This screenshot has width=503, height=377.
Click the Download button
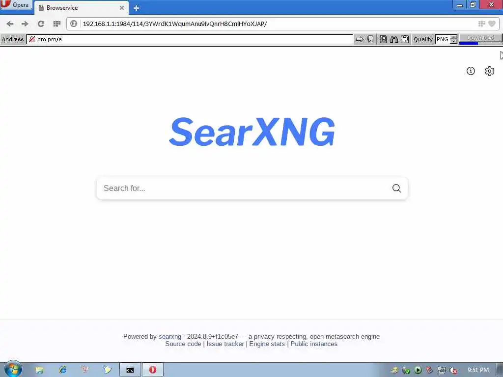click(x=480, y=37)
